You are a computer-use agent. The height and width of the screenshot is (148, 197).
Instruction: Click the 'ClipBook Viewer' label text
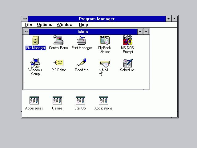tap(104, 50)
